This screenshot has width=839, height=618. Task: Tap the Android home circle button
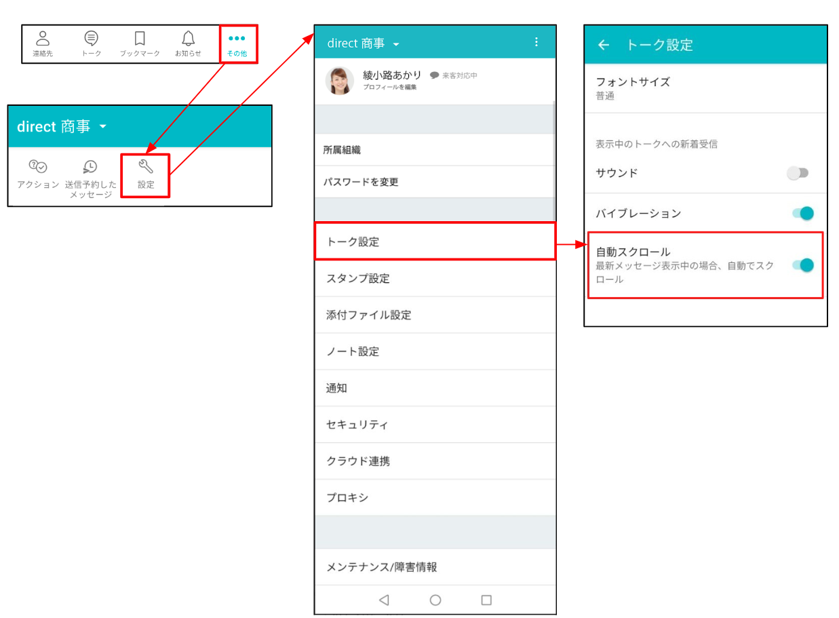pos(435,600)
